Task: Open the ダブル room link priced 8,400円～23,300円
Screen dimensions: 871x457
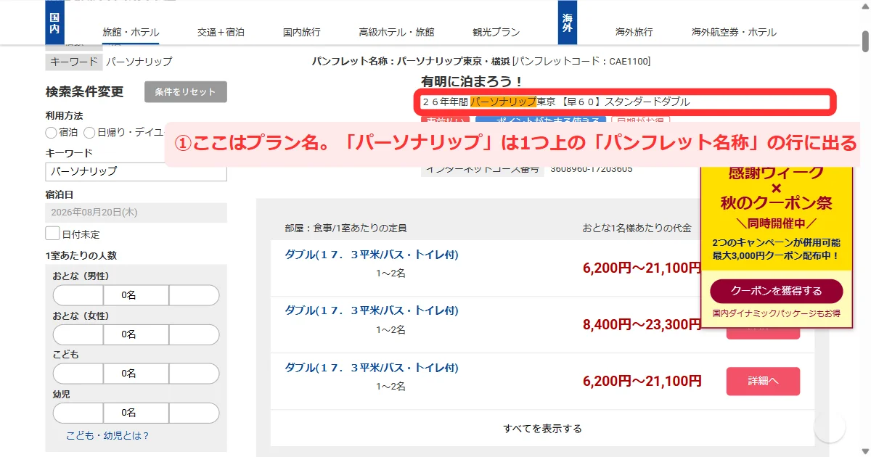Action: point(372,310)
